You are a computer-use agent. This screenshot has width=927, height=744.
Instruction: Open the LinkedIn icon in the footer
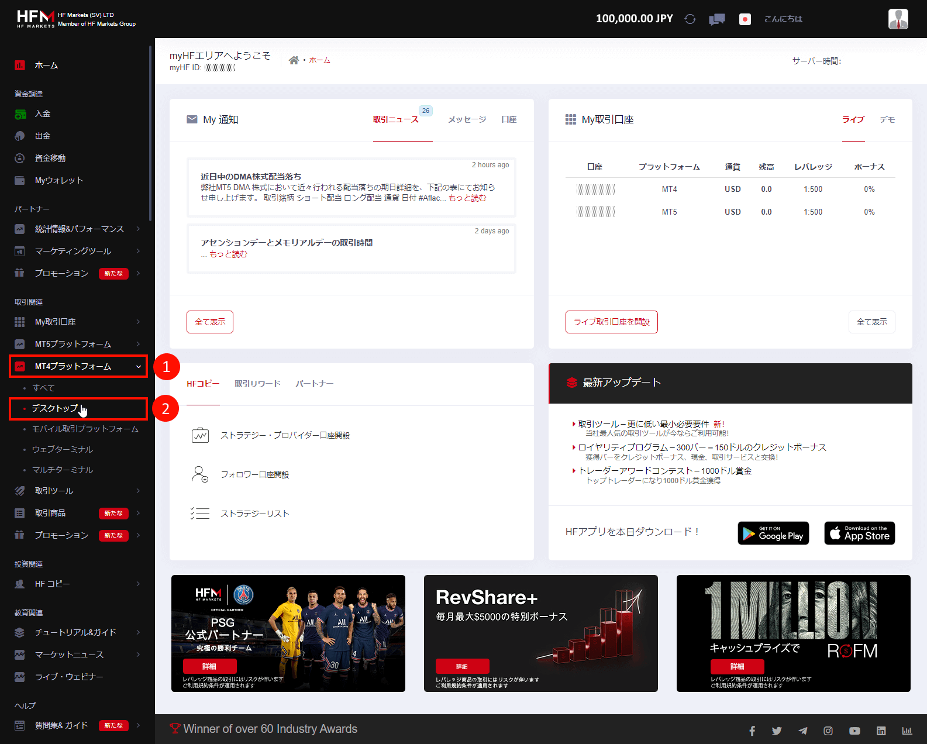tap(881, 731)
